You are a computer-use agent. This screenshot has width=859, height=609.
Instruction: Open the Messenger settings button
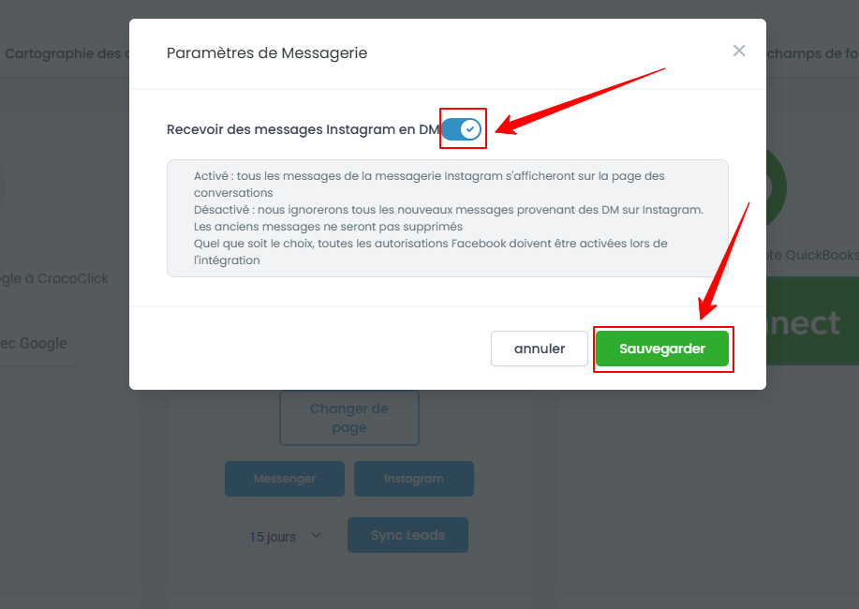click(x=285, y=479)
